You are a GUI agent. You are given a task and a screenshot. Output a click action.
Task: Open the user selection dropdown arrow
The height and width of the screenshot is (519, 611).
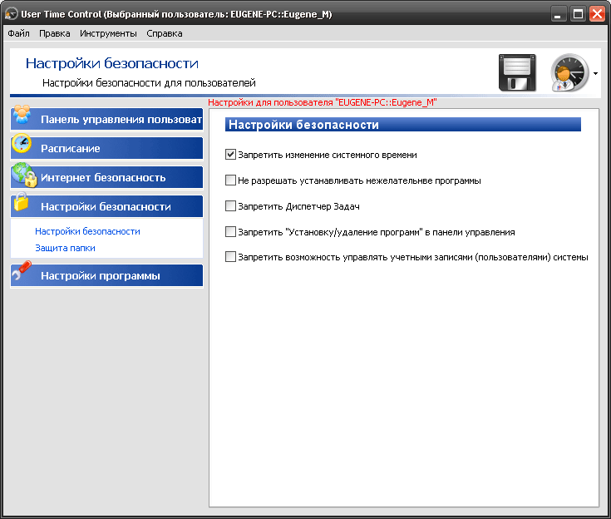(596, 74)
